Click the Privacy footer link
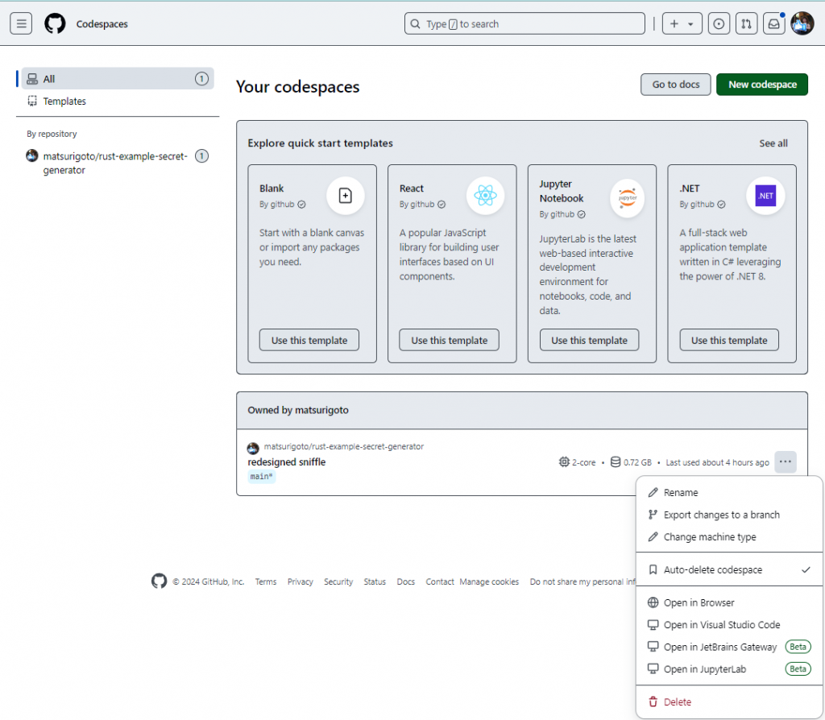The height and width of the screenshot is (720, 825). (x=300, y=581)
